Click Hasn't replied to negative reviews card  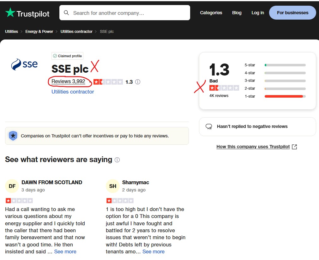click(x=257, y=127)
